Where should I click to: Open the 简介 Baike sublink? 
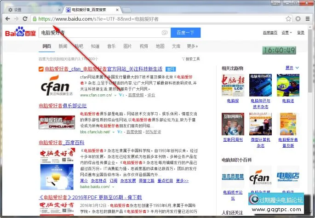click(x=84, y=181)
